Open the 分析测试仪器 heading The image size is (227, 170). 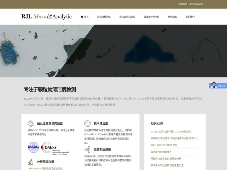click(46, 162)
